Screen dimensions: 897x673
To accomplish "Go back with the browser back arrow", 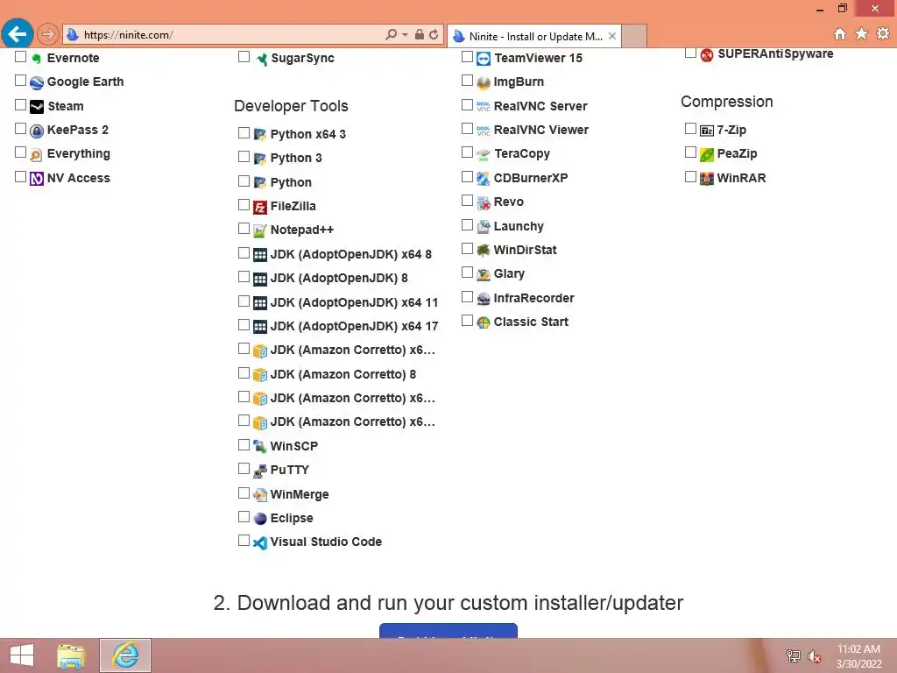I will [18, 34].
